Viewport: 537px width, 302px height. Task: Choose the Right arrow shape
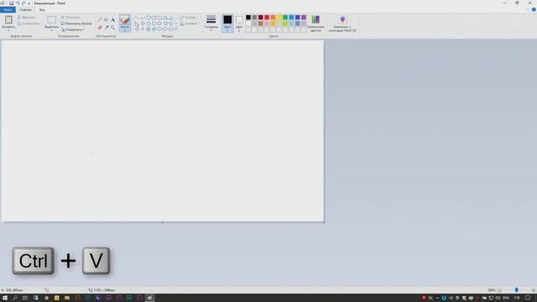click(159, 23)
